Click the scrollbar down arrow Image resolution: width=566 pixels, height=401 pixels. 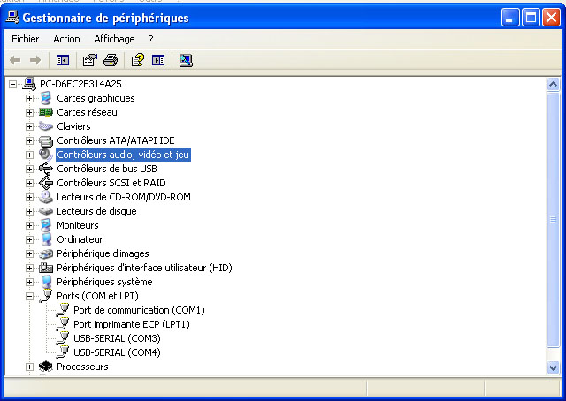pos(553,367)
